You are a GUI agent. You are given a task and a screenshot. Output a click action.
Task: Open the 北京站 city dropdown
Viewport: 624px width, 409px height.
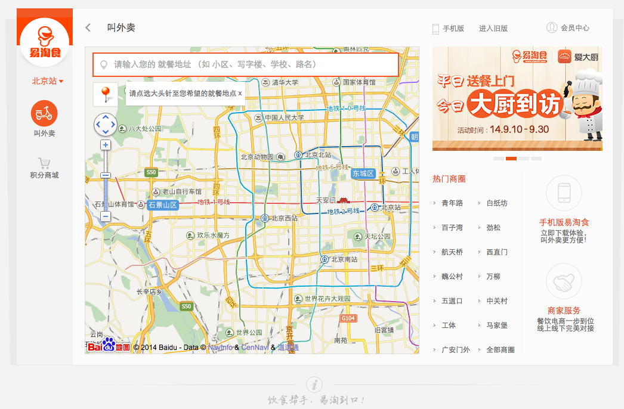tap(47, 81)
